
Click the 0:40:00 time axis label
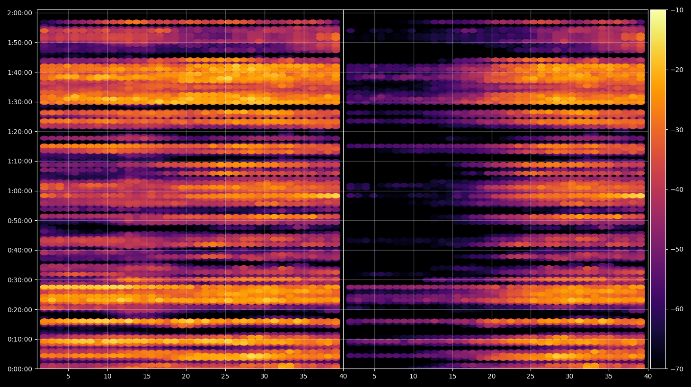pos(19,250)
